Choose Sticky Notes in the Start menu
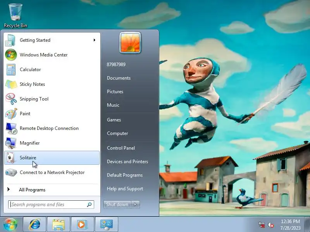Viewport: 310px width, 232px height. 52,84
